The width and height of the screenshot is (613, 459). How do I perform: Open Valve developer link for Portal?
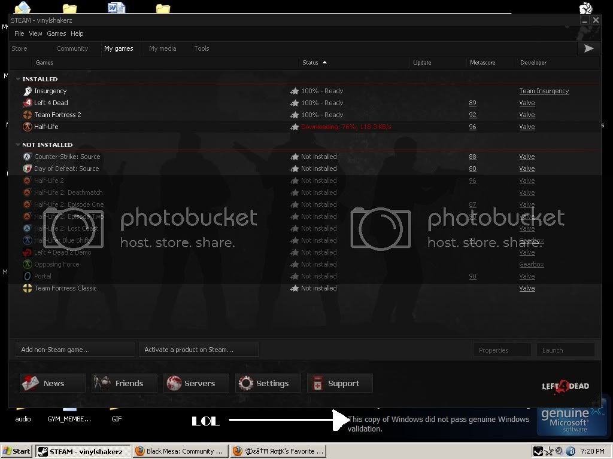point(527,276)
